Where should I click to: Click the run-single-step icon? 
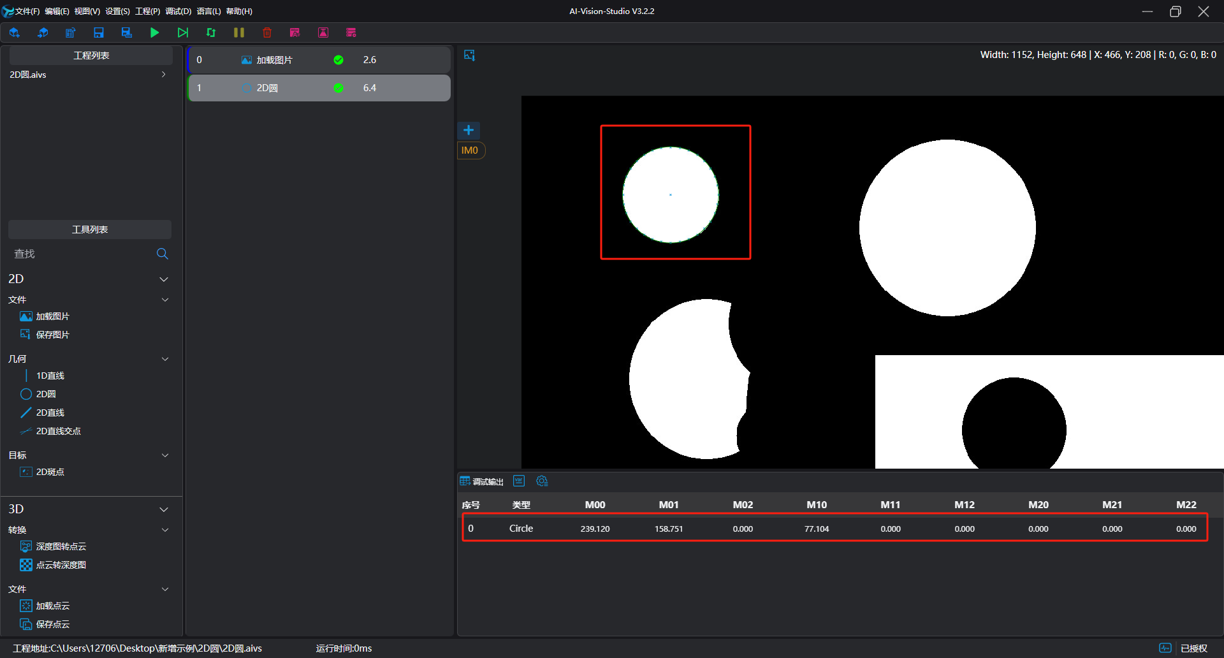point(183,33)
